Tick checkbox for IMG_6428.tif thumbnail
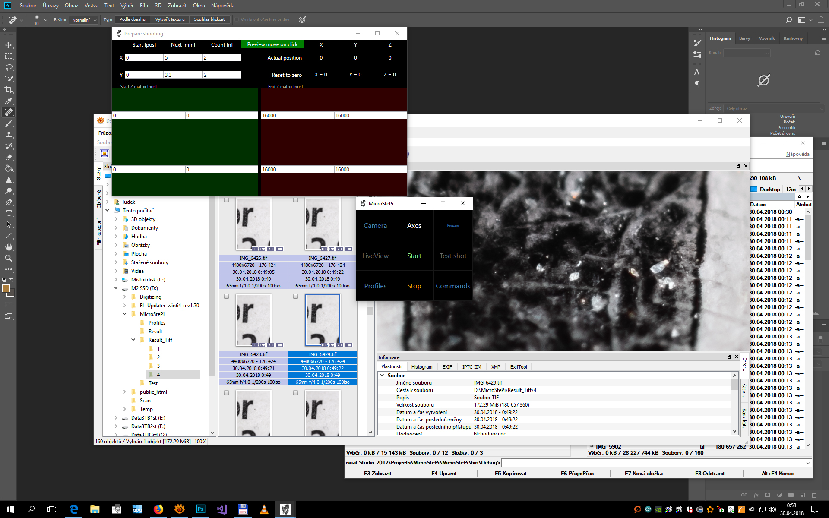 tap(226, 297)
